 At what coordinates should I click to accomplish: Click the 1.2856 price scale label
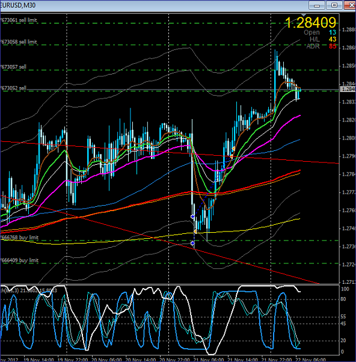coord(349,66)
